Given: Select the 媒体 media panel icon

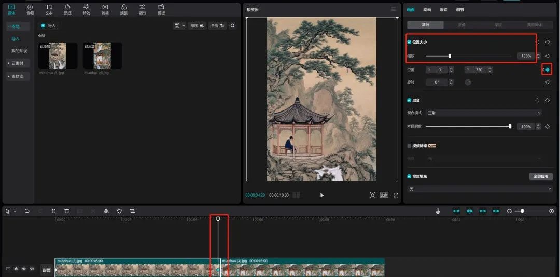Looking at the screenshot, I should [x=11, y=10].
